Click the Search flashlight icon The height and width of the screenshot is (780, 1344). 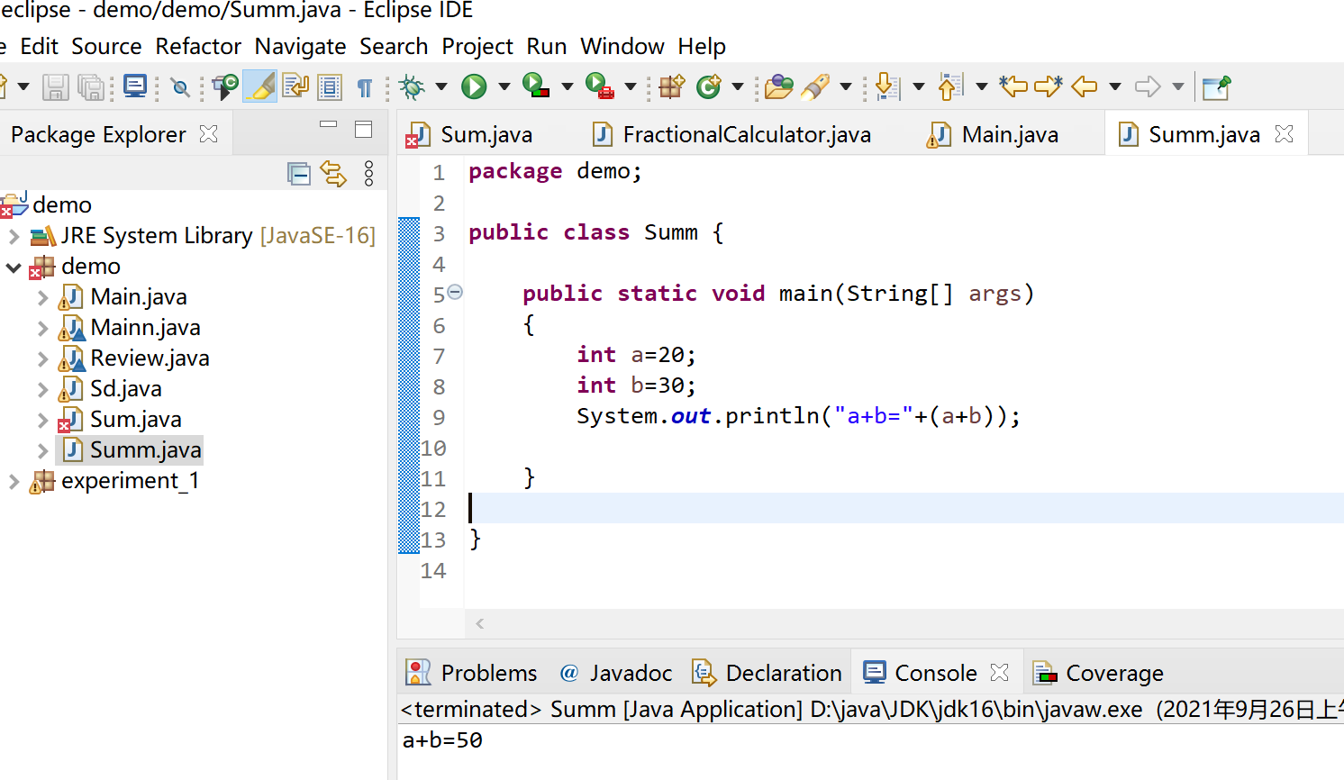[815, 86]
